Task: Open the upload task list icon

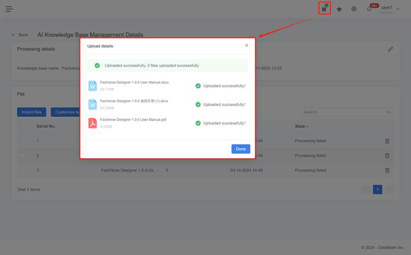Action: (x=324, y=8)
